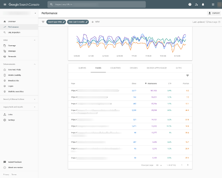Switch to the Countries tab
This screenshot has height=178, width=222.
(116, 68)
